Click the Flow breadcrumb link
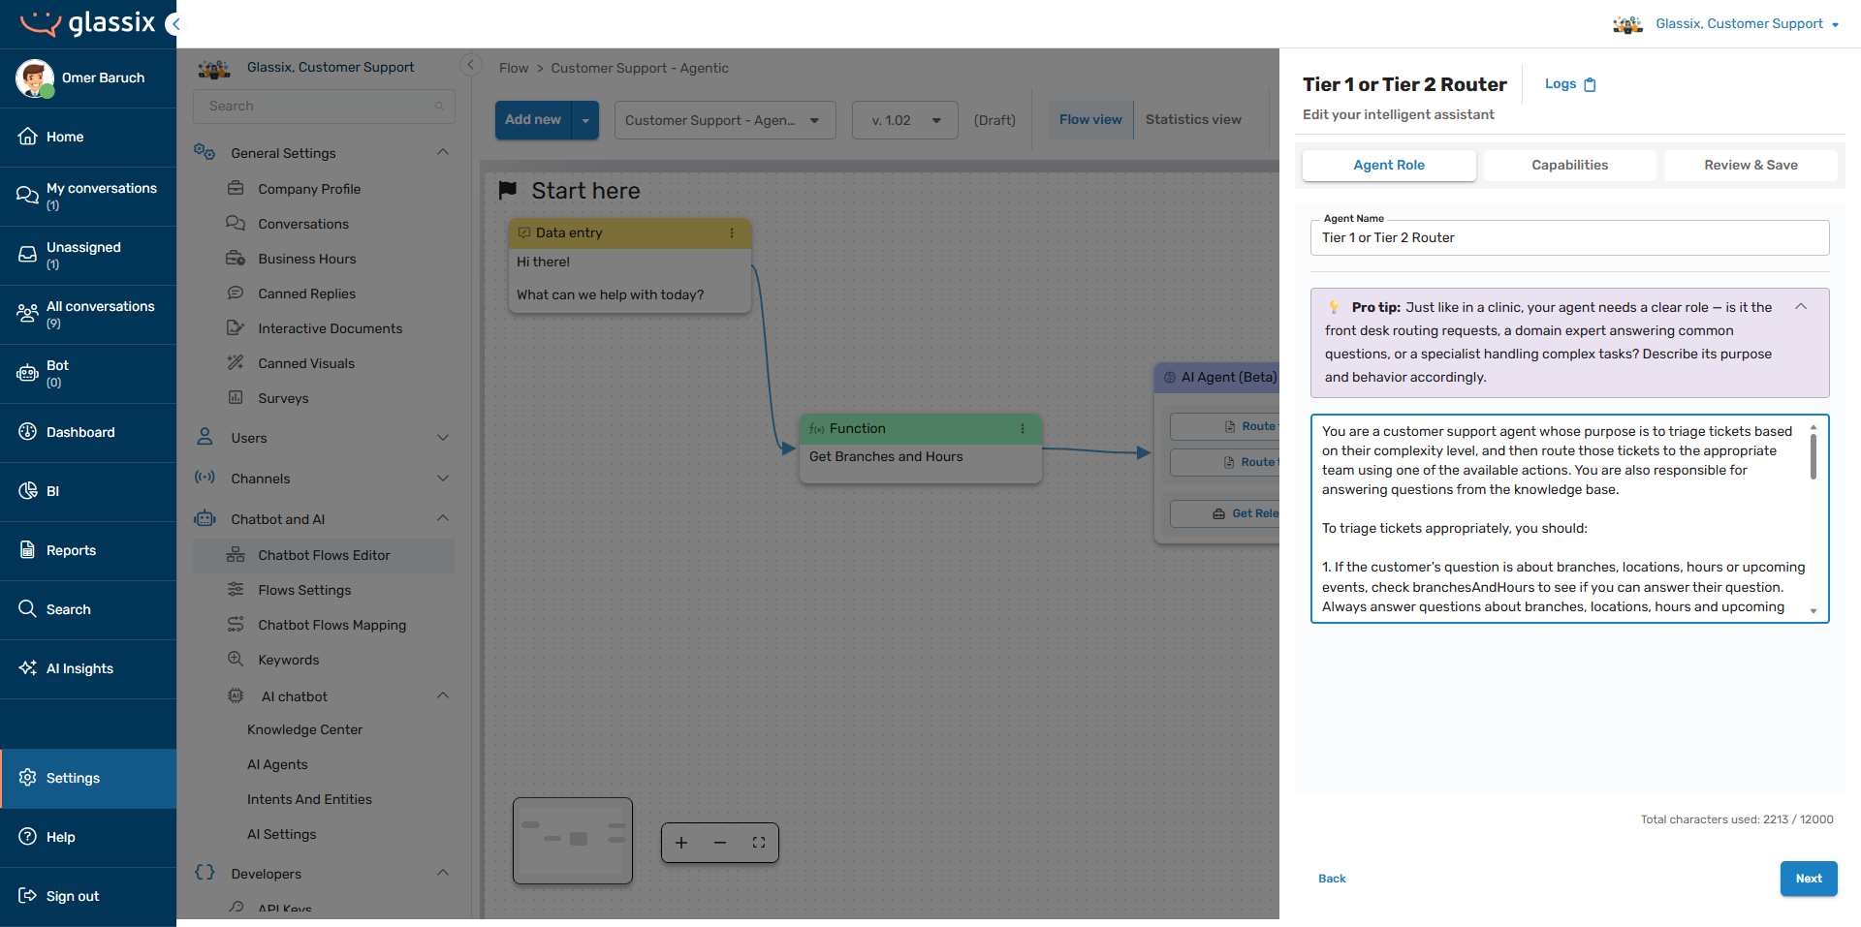1861x927 pixels. click(x=514, y=68)
